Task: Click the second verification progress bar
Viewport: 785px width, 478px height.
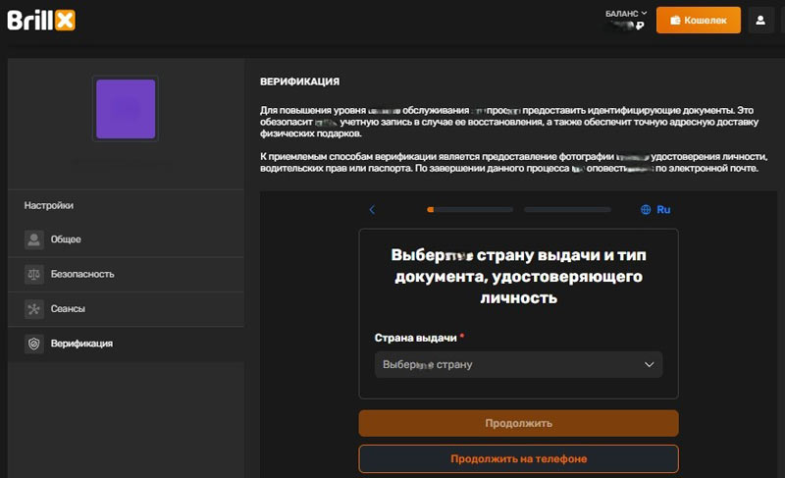Action: click(x=567, y=210)
